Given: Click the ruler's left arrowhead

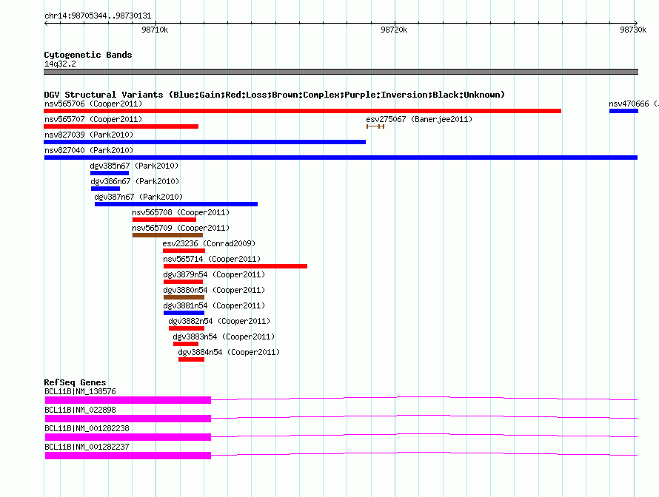Looking at the screenshot, I should 46,23.
